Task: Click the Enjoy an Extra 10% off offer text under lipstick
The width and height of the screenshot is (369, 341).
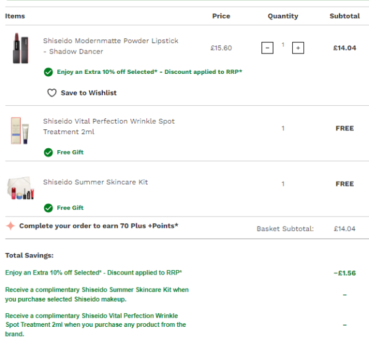Action: click(x=149, y=72)
